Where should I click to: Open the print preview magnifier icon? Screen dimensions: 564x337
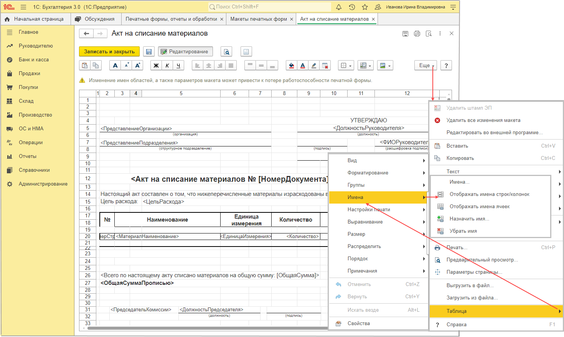(x=227, y=52)
